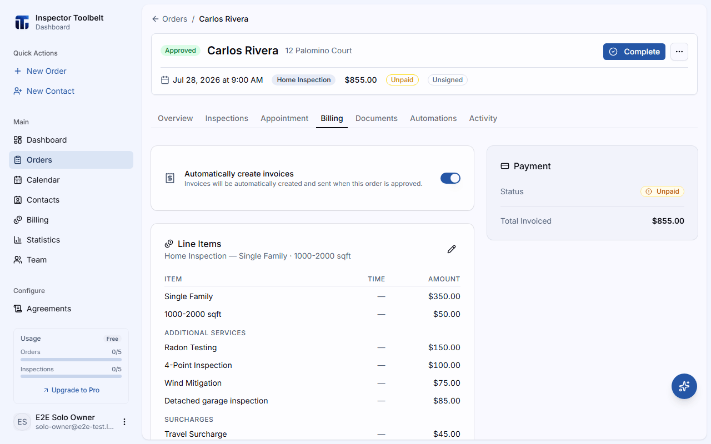Click the plus icon beside New Order
The image size is (711, 444).
click(18, 71)
